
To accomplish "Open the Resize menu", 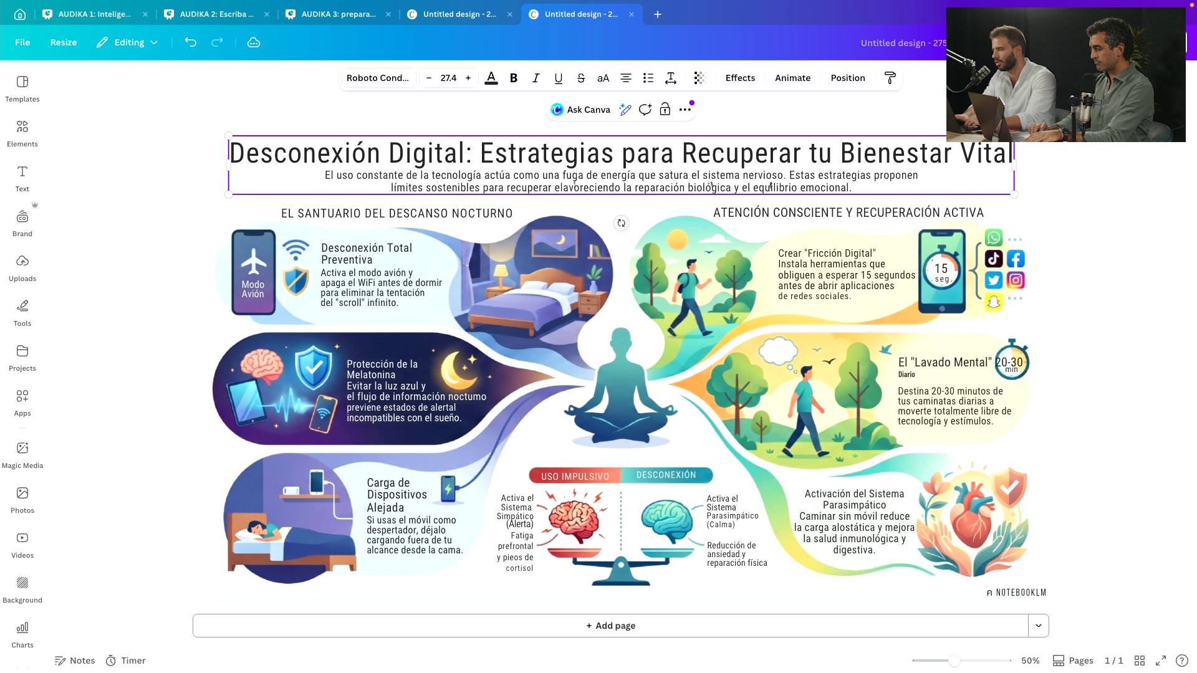I will [64, 42].
